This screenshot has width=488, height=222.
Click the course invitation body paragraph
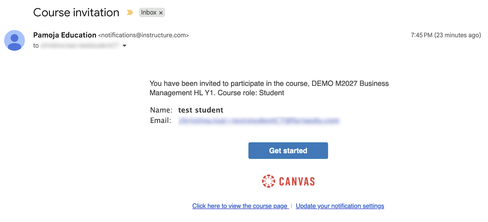(x=269, y=88)
